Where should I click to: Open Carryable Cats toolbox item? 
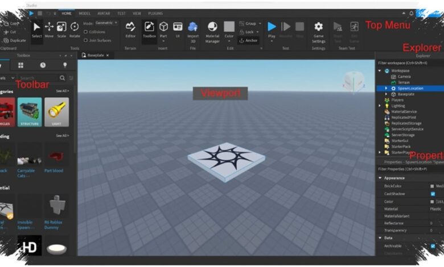pyautogui.click(x=29, y=160)
